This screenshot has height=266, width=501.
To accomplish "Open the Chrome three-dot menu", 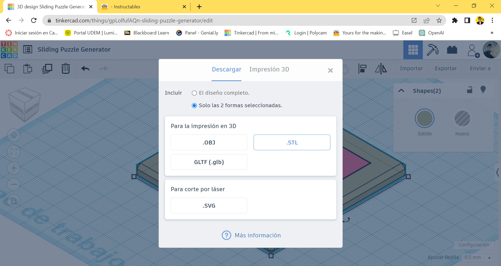I will [x=492, y=20].
